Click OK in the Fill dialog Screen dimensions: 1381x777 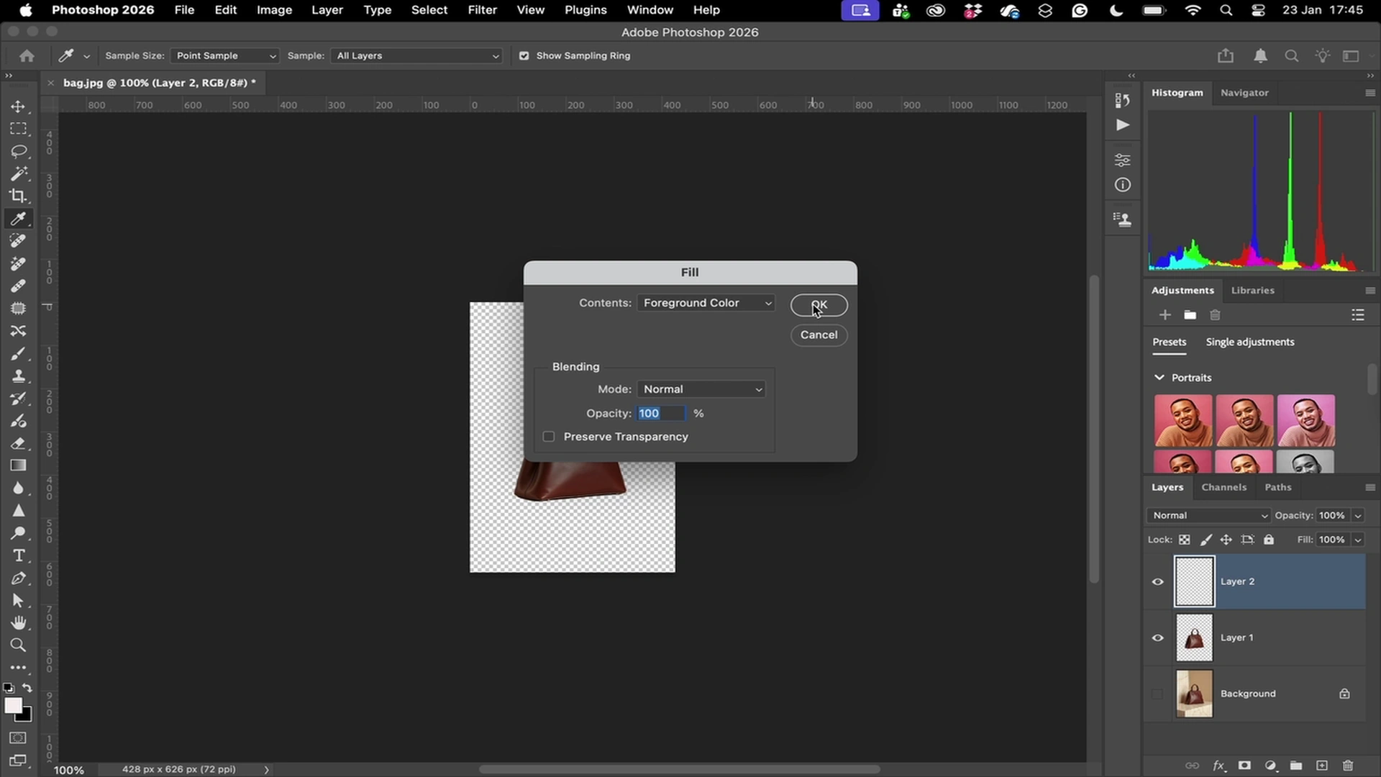tap(819, 305)
